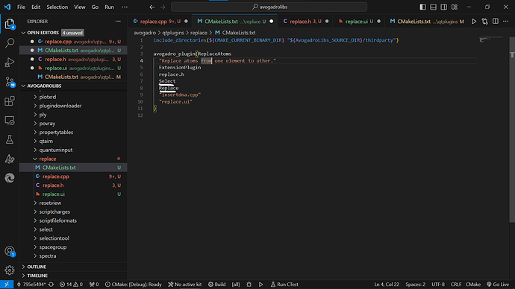The width and height of the screenshot is (515, 289).
Task: Customize the editor layout
Action: (x=455, y=7)
